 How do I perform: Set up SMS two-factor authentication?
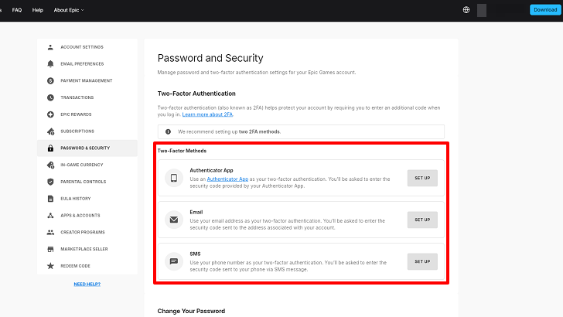tap(422, 261)
